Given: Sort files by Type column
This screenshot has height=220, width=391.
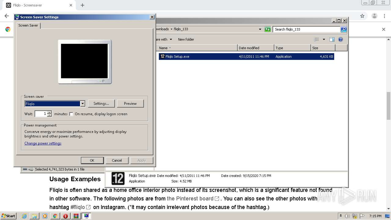Looking at the screenshot, I should click(x=292, y=48).
